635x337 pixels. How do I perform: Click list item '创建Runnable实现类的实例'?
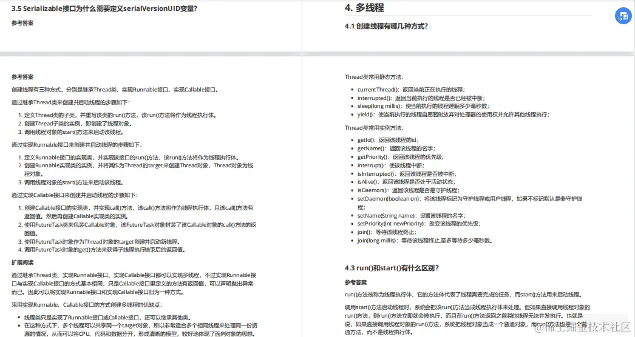138,170
